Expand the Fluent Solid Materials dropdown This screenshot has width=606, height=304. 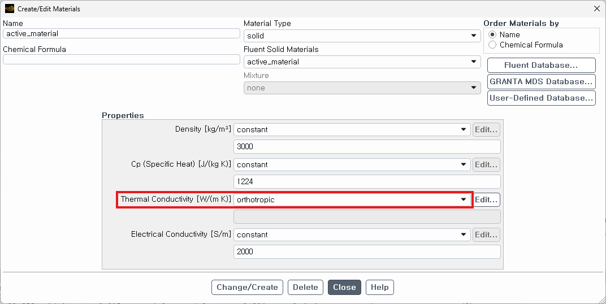pos(362,62)
